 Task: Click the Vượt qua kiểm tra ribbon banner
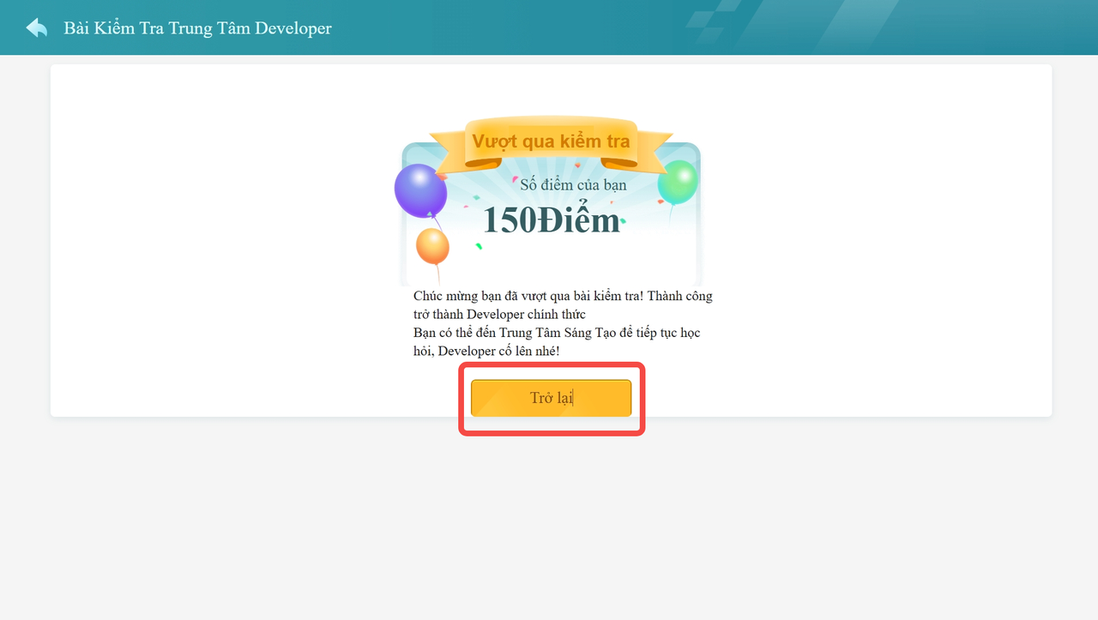point(551,141)
